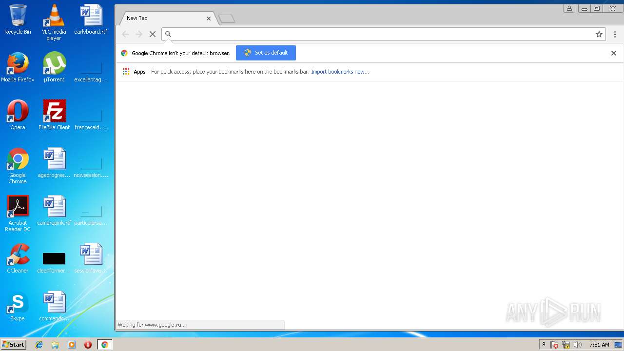Open the Chrome user profile button

tap(569, 8)
